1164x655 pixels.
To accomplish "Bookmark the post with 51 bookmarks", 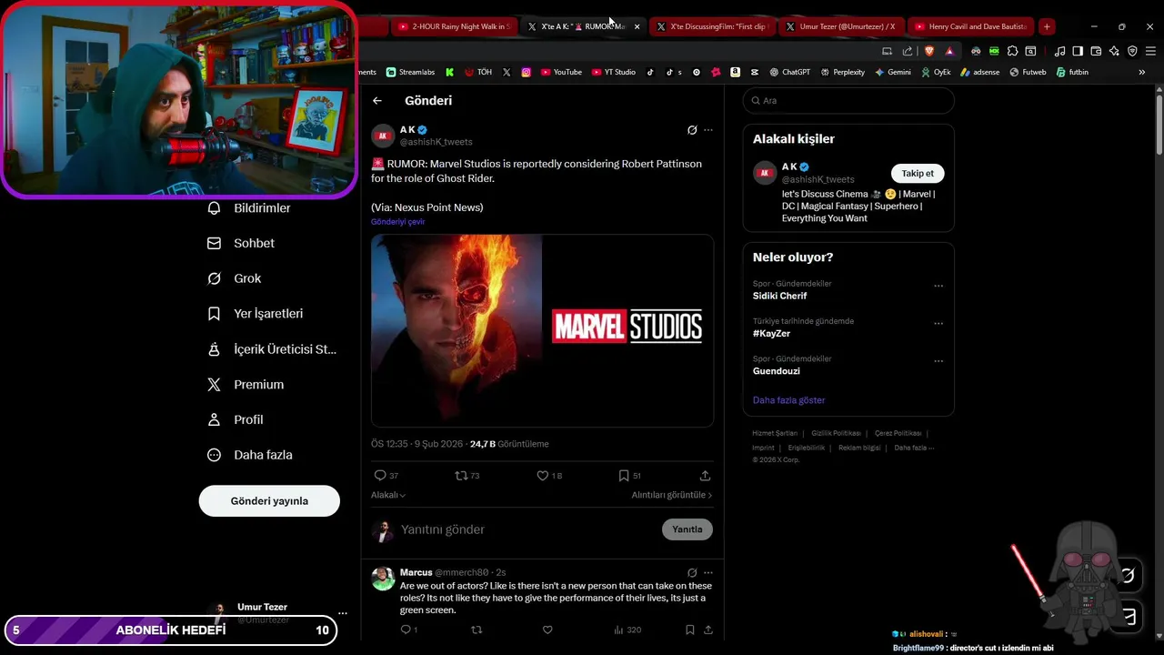I will (x=629, y=476).
